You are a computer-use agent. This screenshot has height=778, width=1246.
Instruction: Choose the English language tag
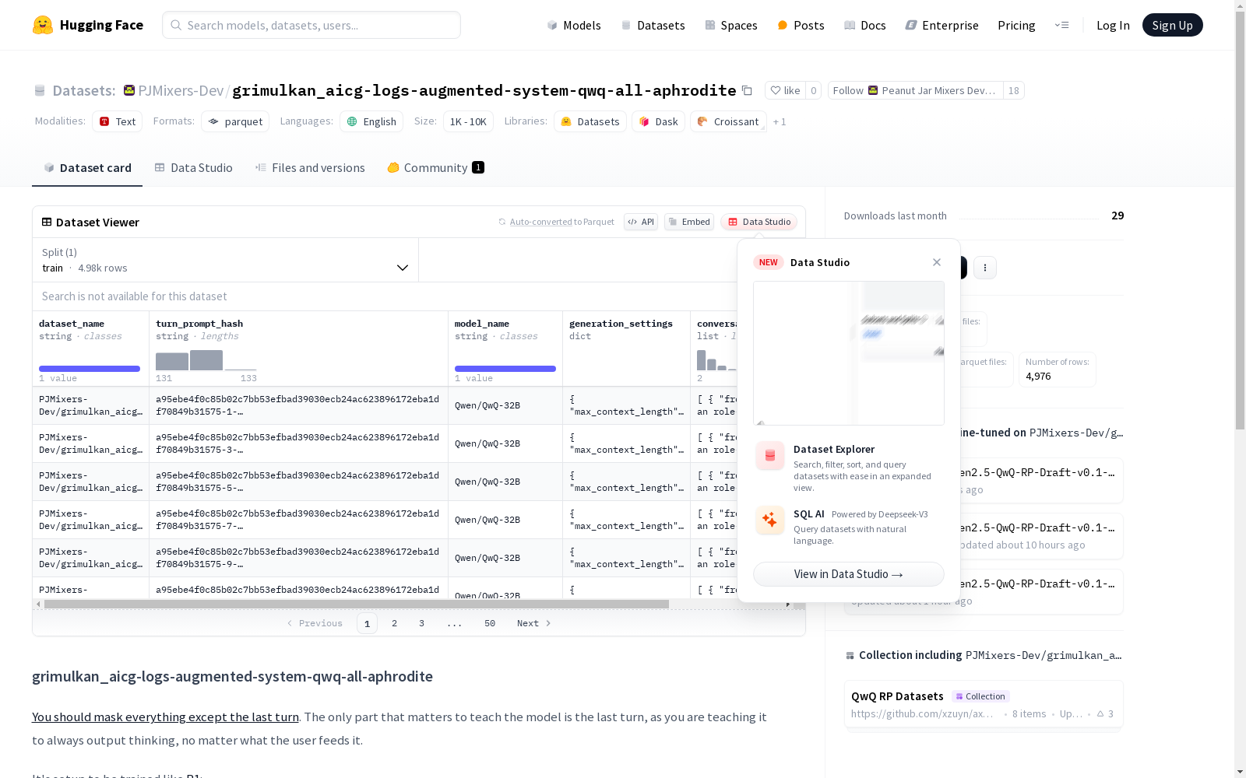point(371,121)
